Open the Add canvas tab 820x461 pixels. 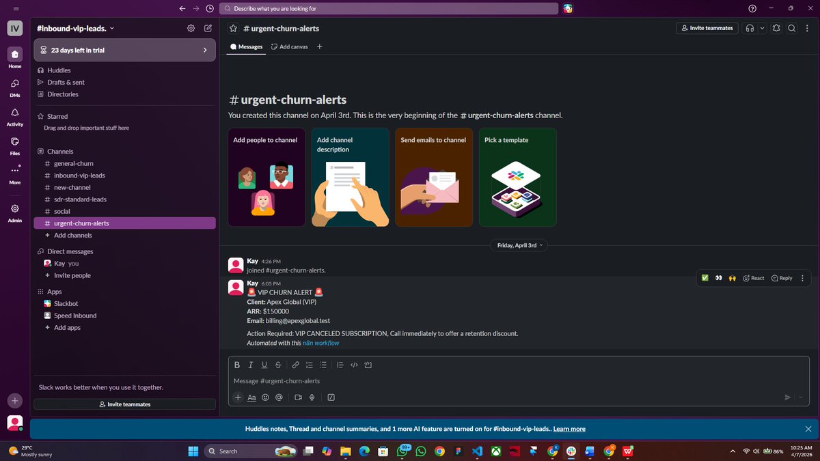click(x=289, y=46)
